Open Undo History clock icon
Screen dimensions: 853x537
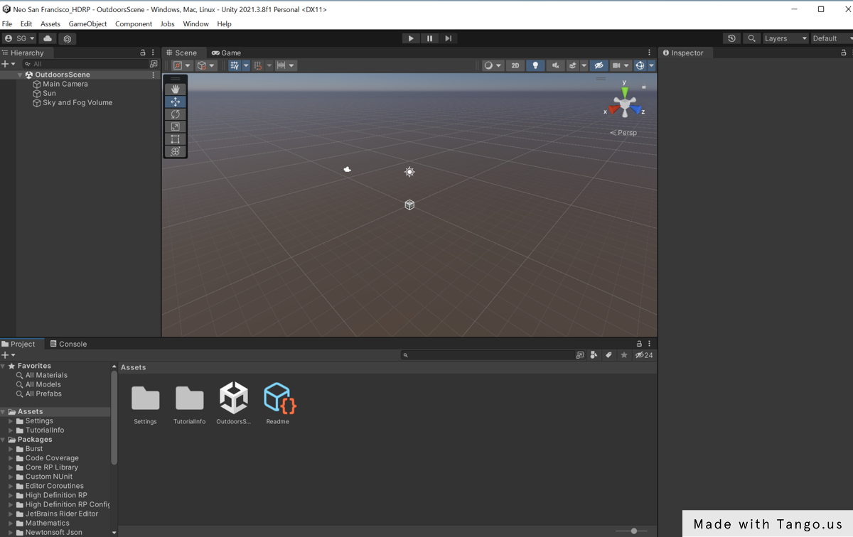731,38
